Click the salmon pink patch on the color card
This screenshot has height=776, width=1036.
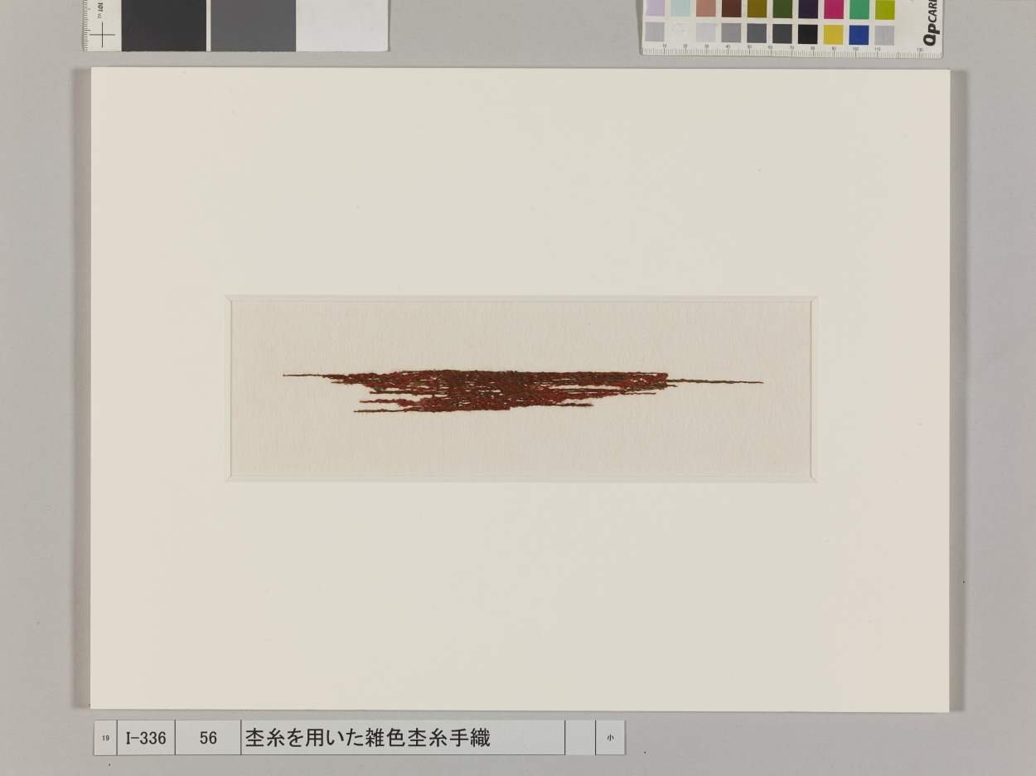[706, 8]
